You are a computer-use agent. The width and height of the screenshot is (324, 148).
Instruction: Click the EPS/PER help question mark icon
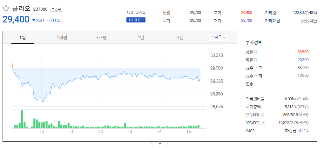click(x=262, y=115)
